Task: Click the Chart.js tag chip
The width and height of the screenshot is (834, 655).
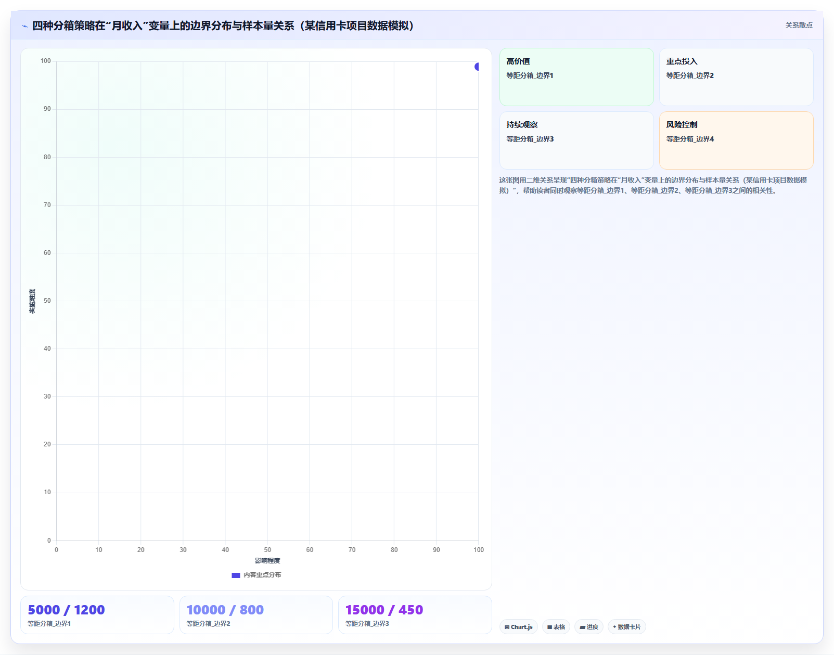Action: click(519, 627)
